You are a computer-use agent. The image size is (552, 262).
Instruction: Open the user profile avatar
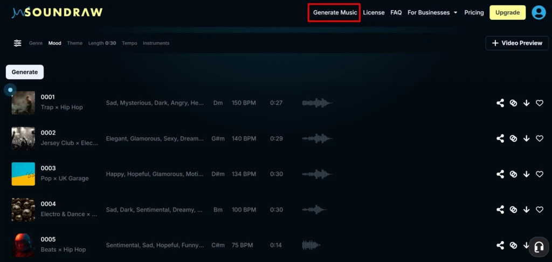click(x=539, y=12)
